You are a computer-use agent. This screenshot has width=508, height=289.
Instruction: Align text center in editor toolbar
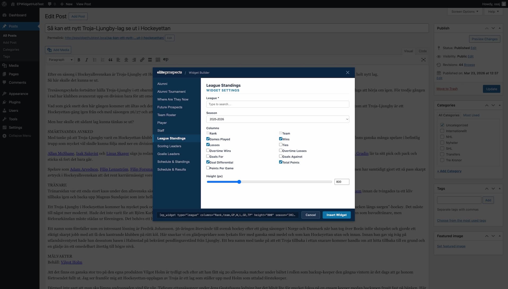point(126,60)
